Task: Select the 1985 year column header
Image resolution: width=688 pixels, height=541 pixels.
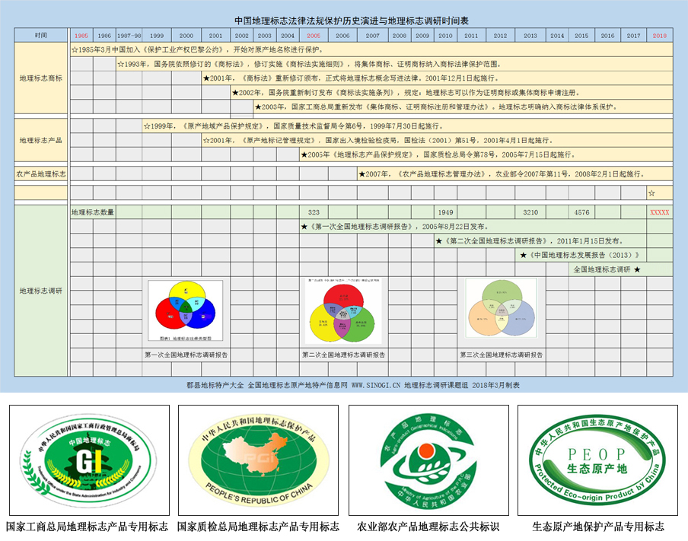Action: (x=81, y=36)
